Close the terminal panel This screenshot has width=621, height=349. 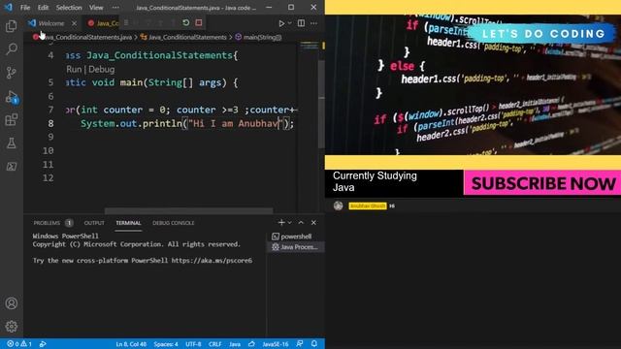(313, 223)
